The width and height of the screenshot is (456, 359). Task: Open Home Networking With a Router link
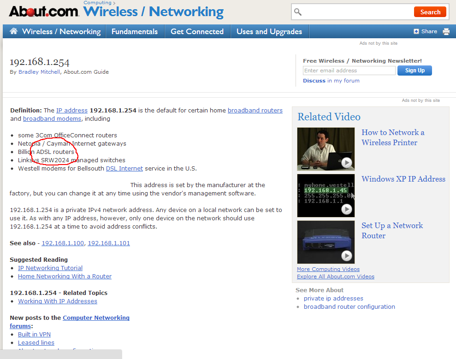(65, 276)
